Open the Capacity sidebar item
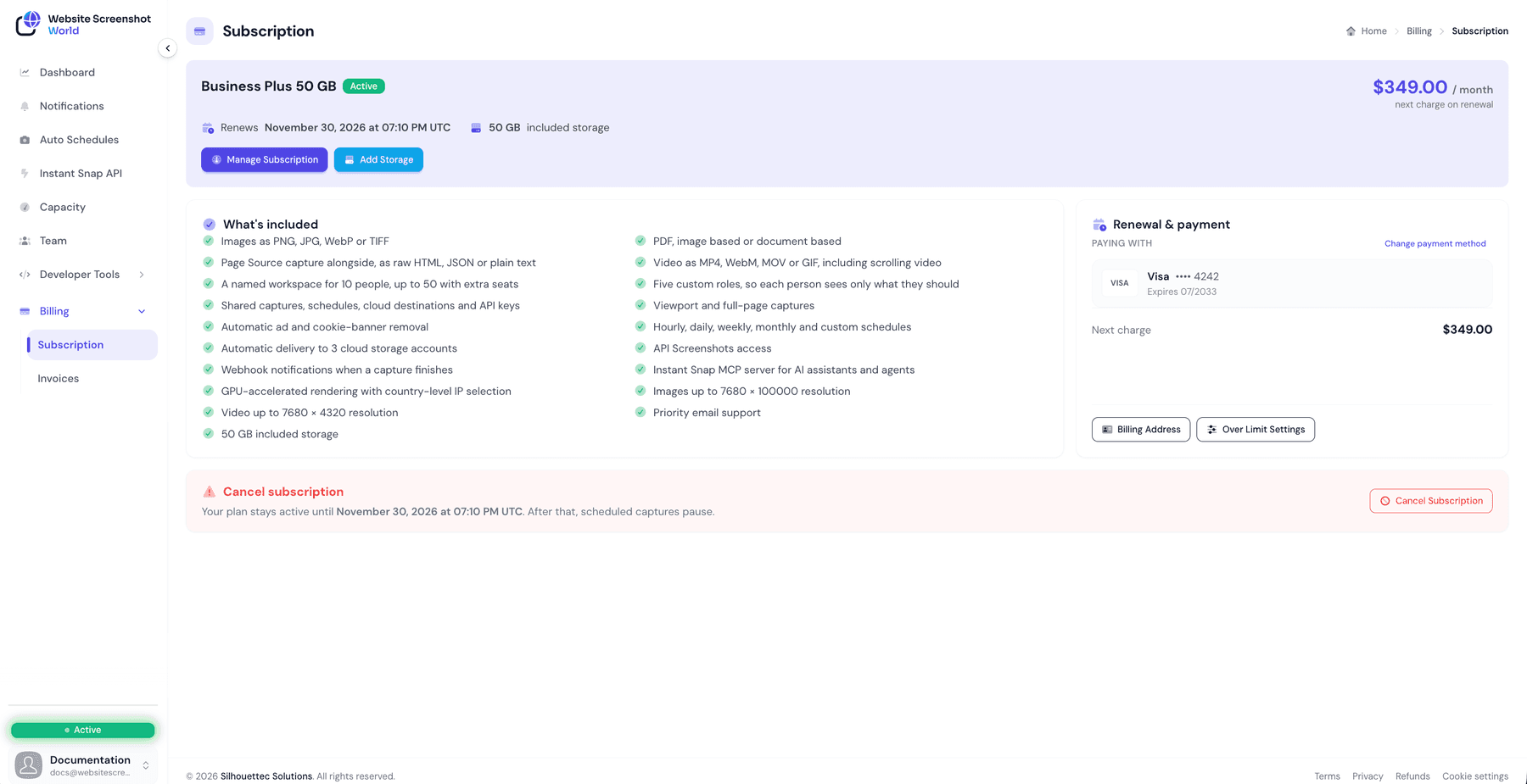This screenshot has height=784, width=1527. pos(83,207)
